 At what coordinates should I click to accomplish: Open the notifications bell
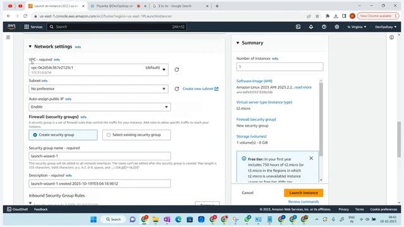tap(311, 26)
